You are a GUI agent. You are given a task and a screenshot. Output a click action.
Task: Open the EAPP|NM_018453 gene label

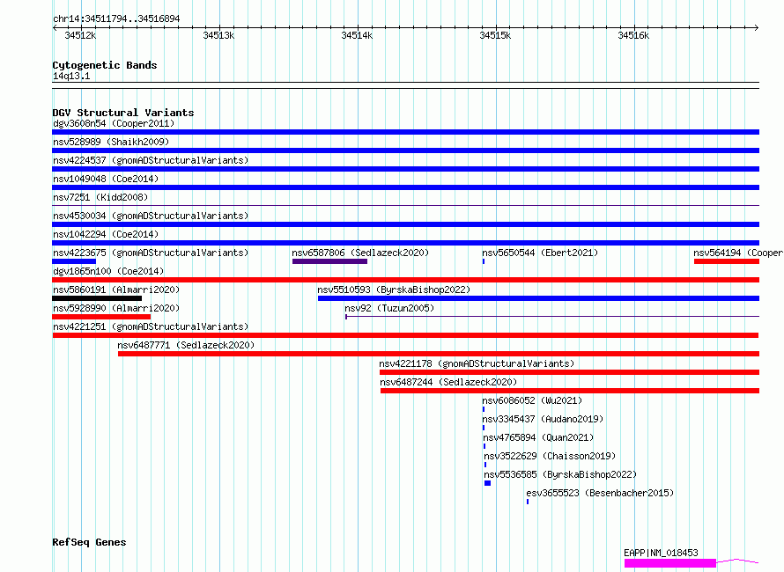pyautogui.click(x=661, y=553)
